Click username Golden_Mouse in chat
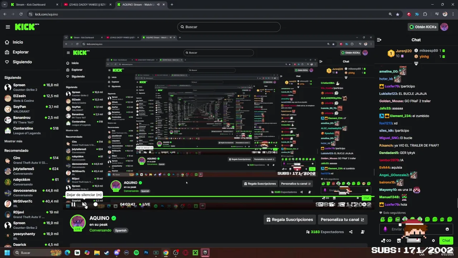 391,101
